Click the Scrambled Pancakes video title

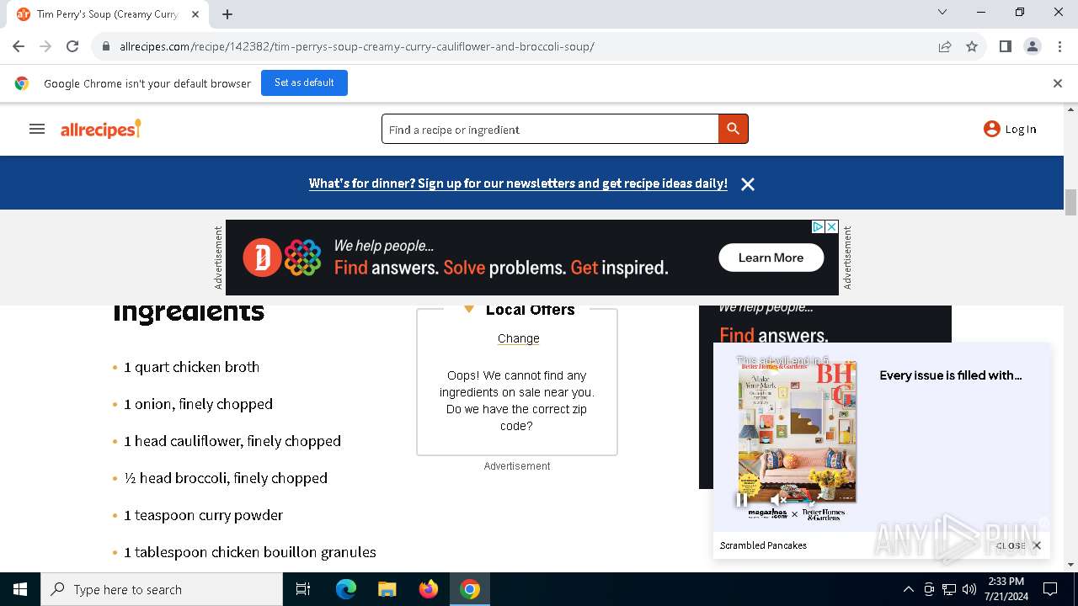click(x=763, y=545)
